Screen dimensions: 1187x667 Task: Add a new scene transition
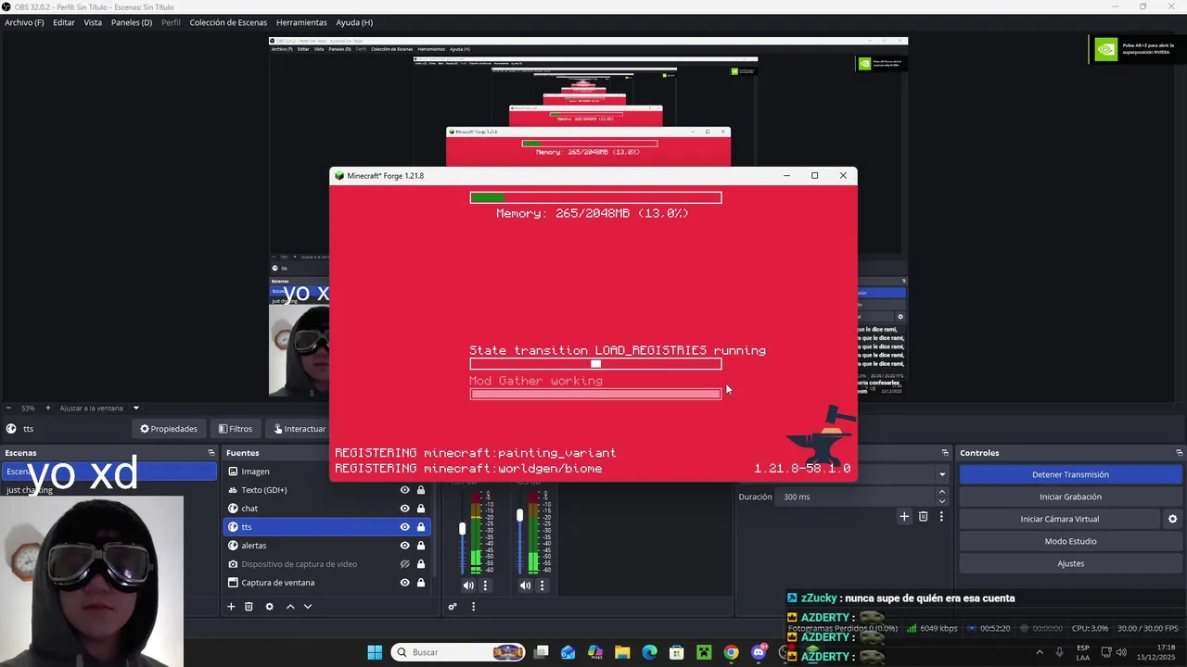[x=904, y=517]
